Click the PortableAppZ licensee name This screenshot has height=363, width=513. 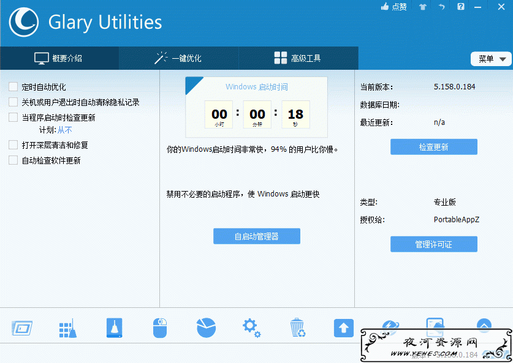coord(457,220)
